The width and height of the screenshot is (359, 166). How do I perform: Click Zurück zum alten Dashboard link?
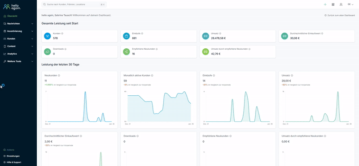coord(340,15)
